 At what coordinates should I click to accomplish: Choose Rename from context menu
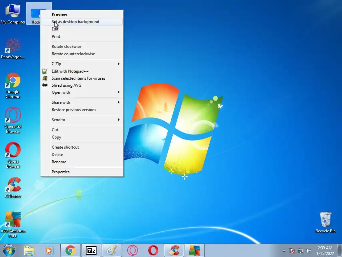click(x=82, y=162)
